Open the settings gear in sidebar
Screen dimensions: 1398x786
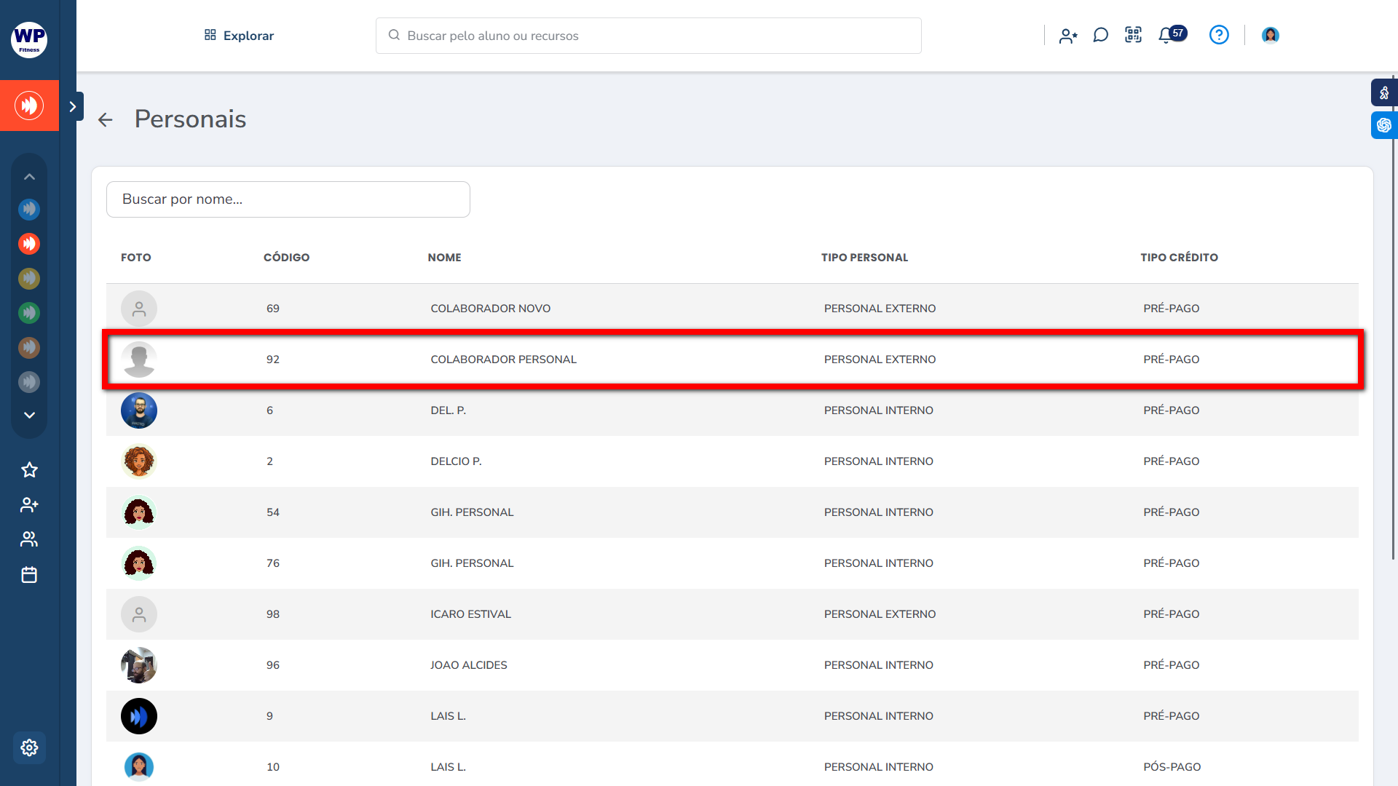[x=29, y=747]
